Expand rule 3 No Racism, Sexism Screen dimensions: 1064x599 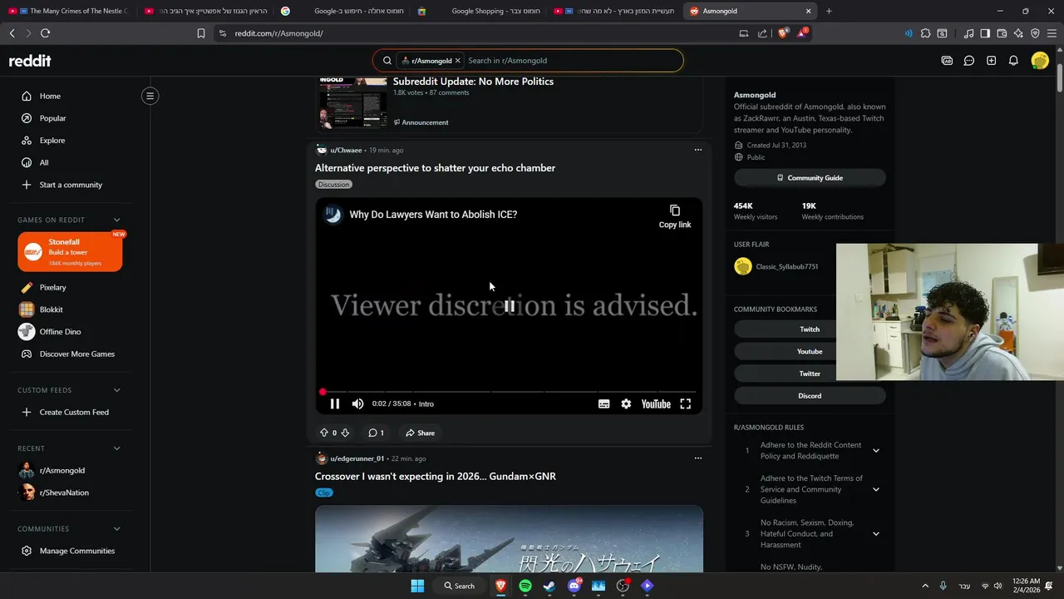tap(875, 534)
